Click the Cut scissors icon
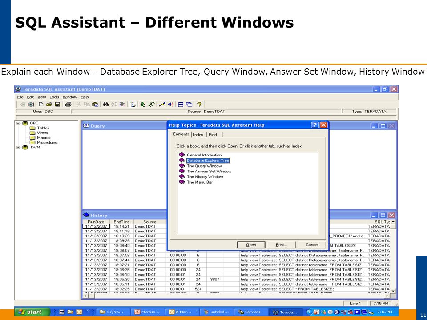427x320 pixels. click(x=78, y=104)
